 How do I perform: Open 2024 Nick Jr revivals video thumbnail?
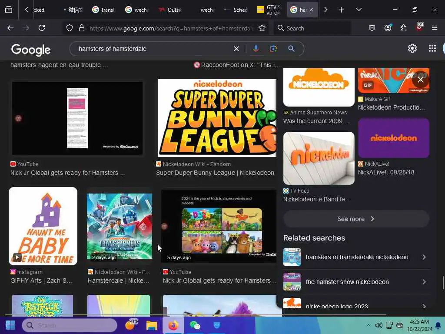pos(219,226)
